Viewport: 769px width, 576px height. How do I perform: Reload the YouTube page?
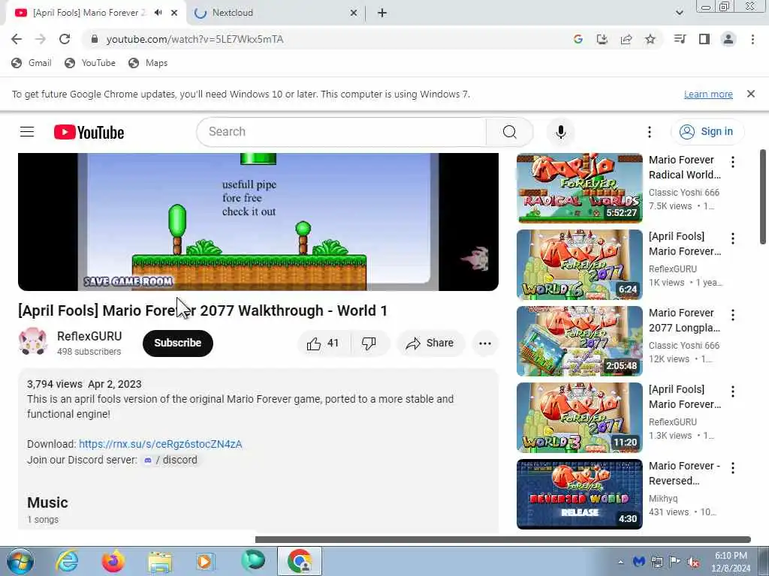65,39
